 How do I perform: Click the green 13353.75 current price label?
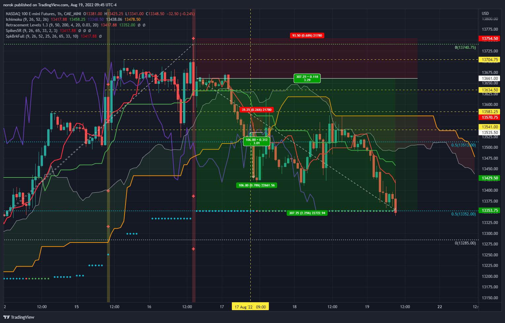click(489, 210)
